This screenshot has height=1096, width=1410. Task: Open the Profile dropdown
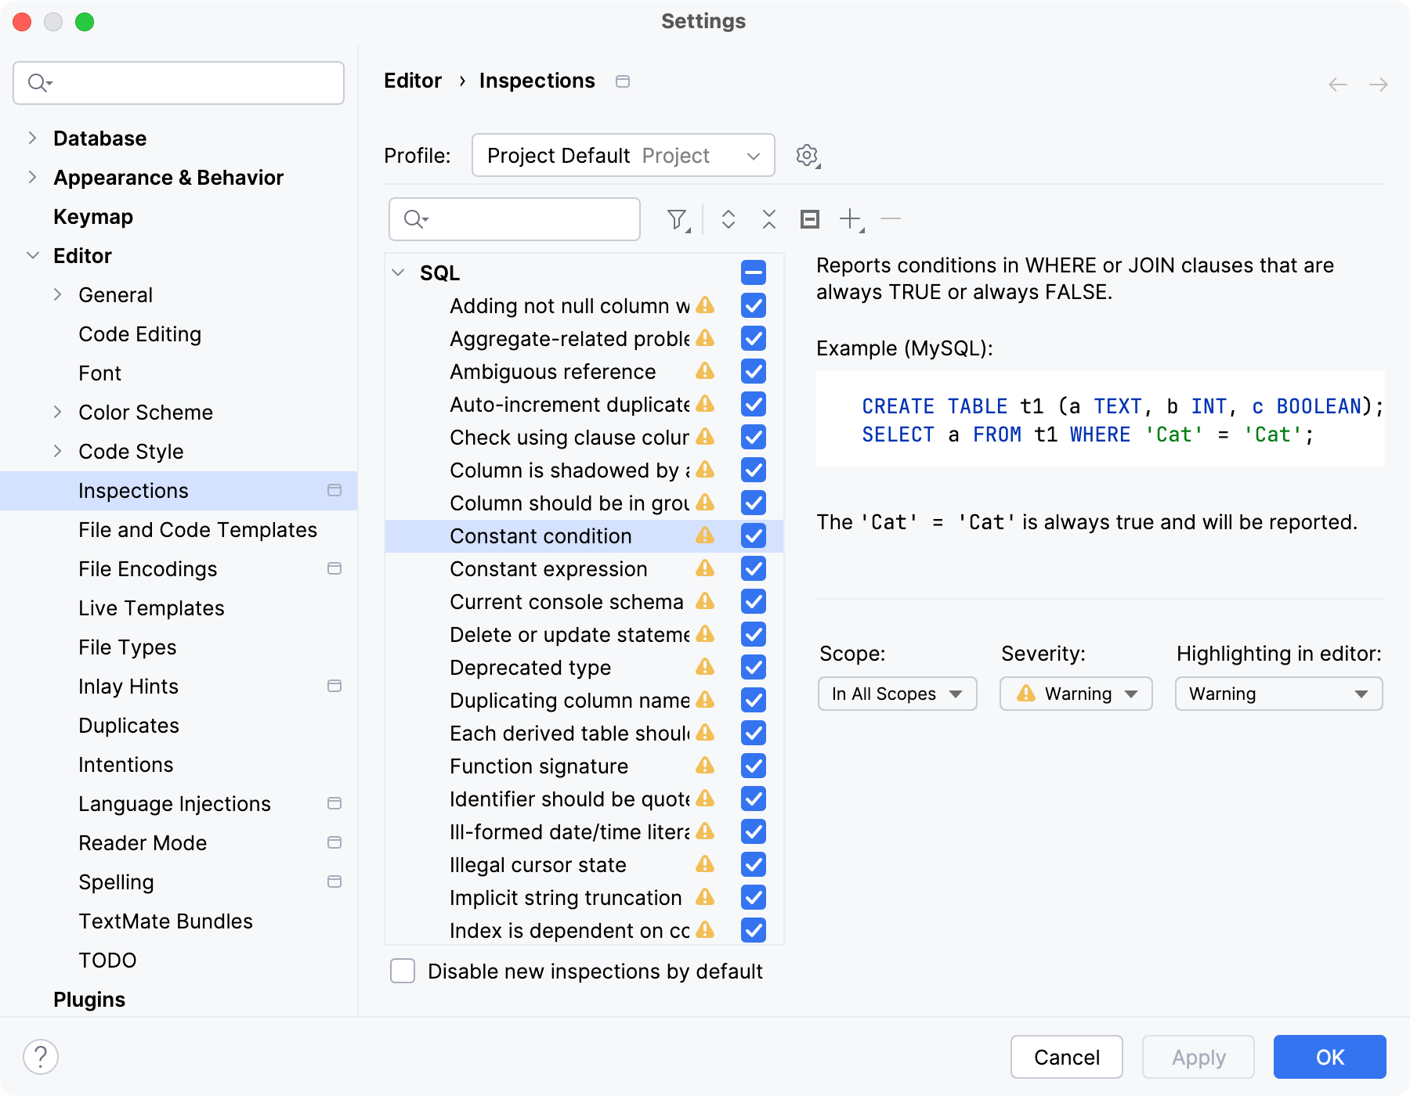point(623,155)
